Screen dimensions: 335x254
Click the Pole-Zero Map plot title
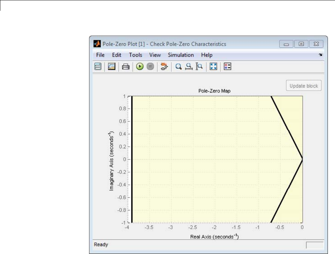(214, 91)
